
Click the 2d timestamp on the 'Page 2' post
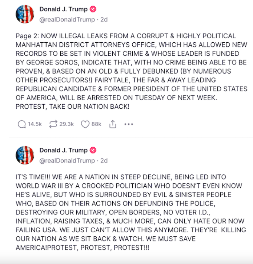[104, 19]
